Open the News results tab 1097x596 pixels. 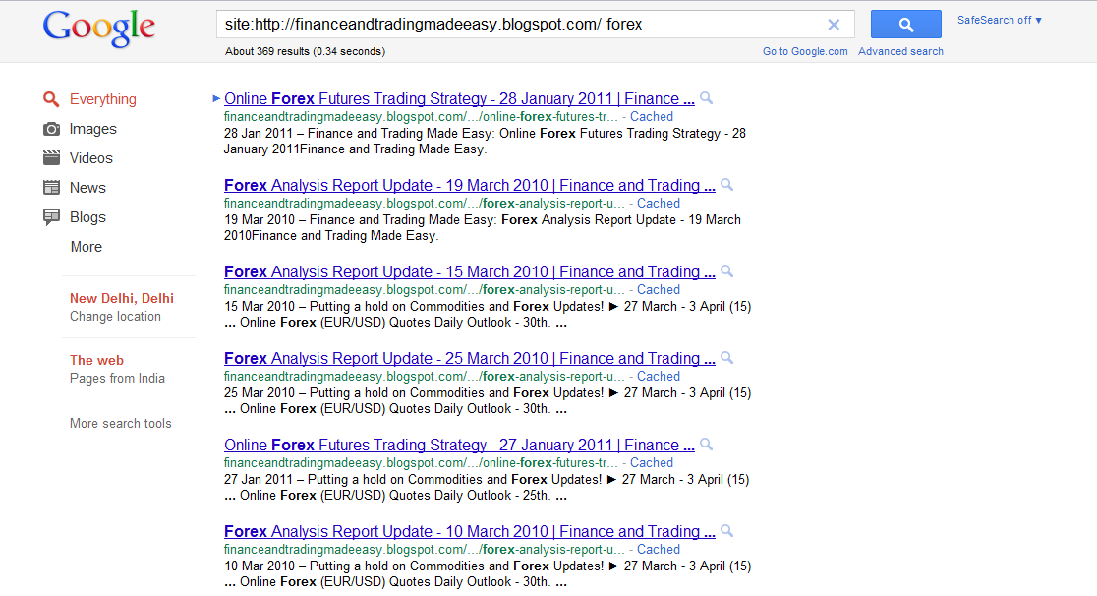(87, 187)
